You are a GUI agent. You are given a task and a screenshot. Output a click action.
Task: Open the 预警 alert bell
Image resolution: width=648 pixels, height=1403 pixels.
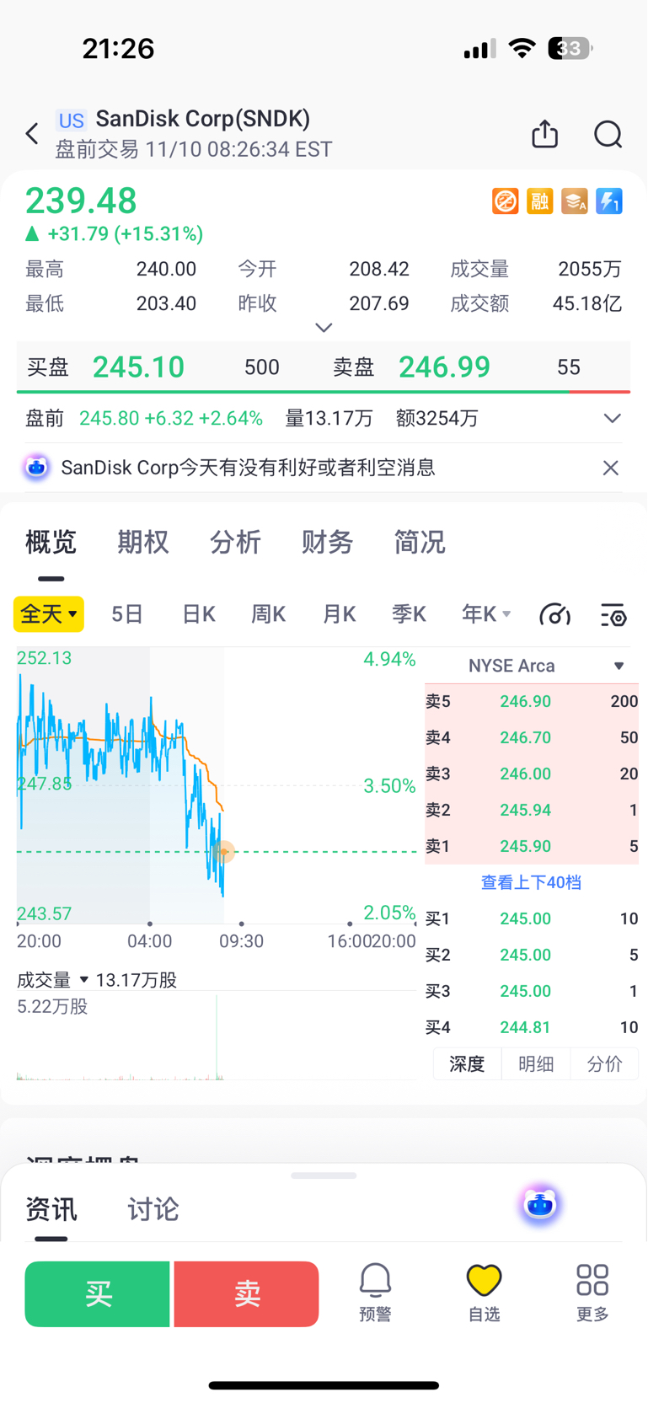click(375, 1293)
